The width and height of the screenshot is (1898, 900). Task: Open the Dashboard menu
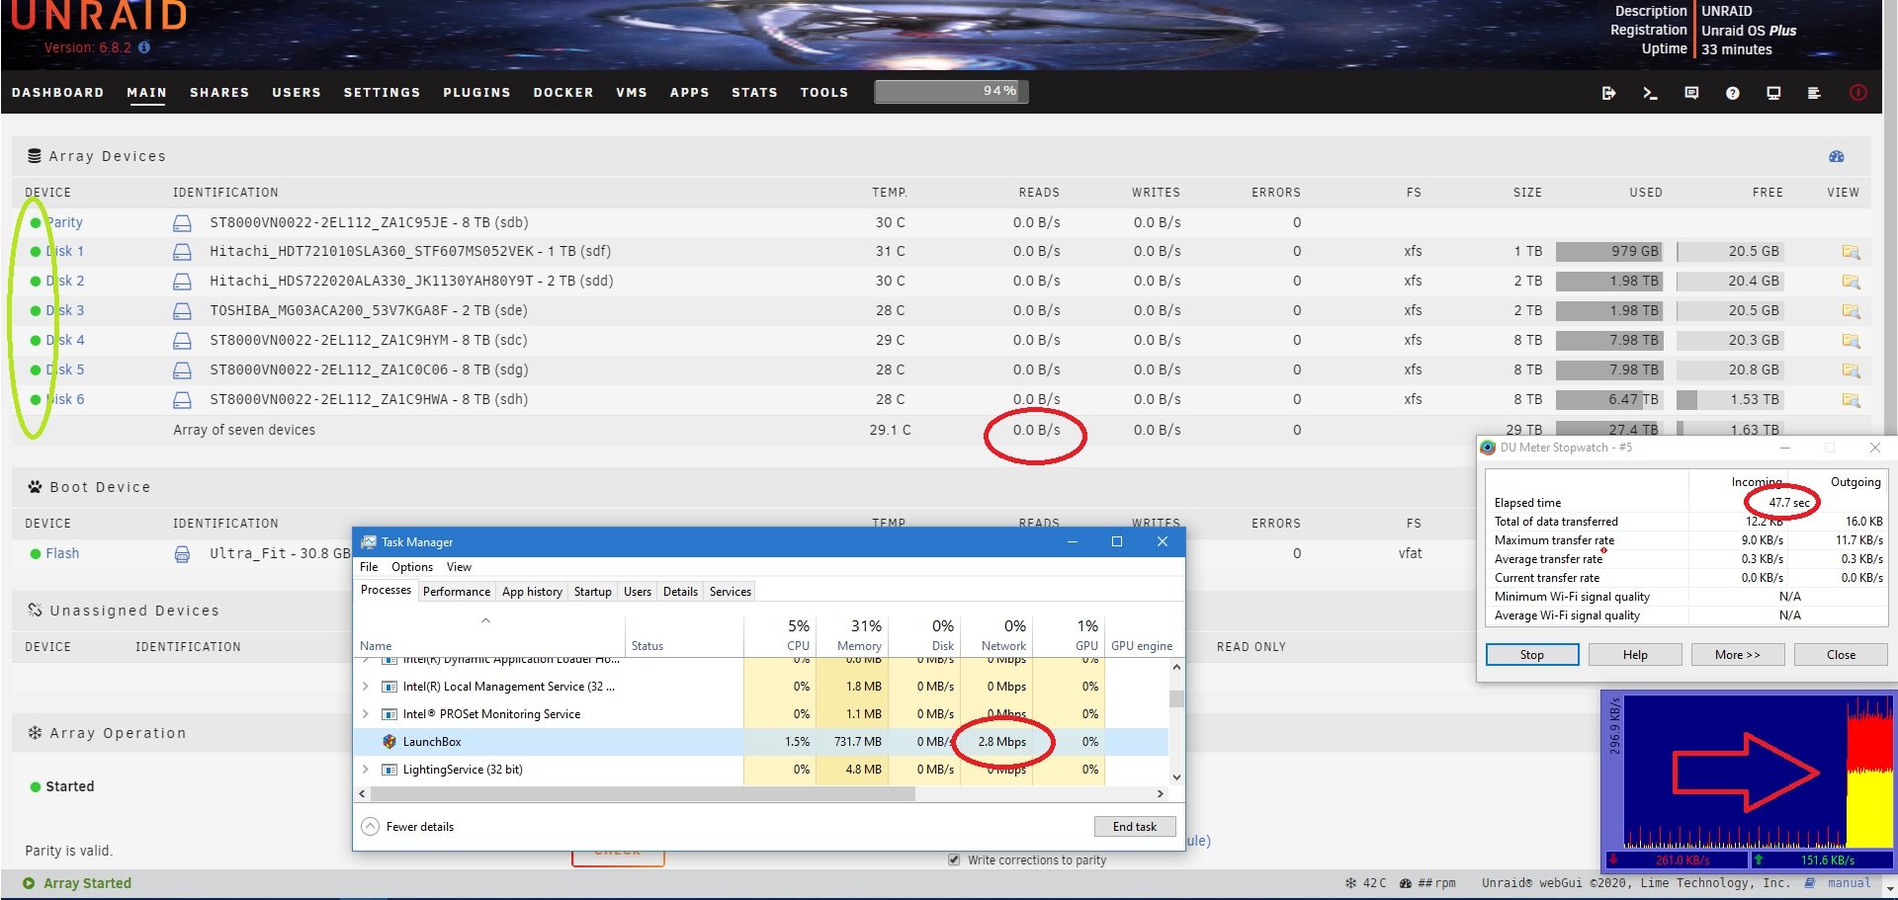57,93
